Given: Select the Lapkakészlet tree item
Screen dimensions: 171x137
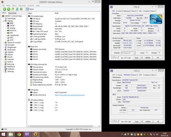Looking at the screenshot, I should coord(14,35).
